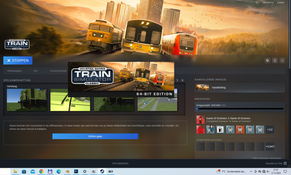291x175 pixels.
Task: Click the Game of Gnomes achievement icon
Action: (x=200, y=120)
